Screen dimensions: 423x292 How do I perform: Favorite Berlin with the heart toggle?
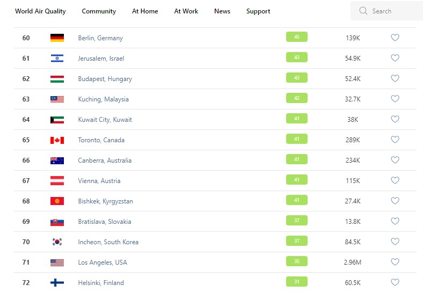(x=395, y=38)
